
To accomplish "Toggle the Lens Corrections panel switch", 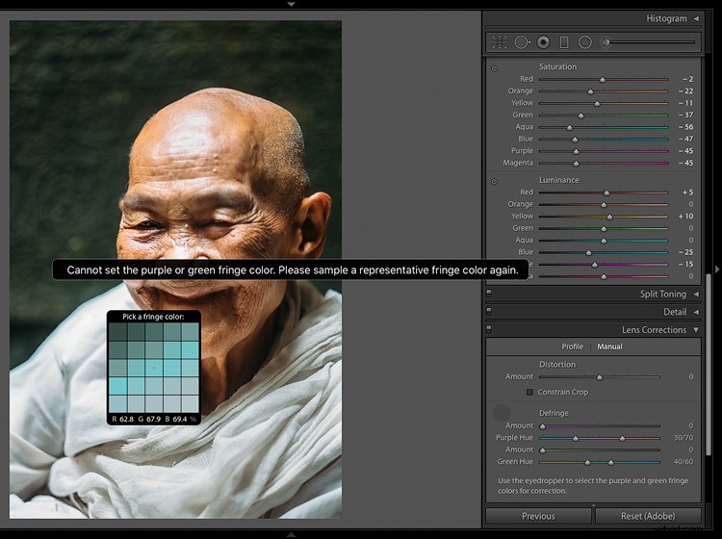I will tap(489, 329).
